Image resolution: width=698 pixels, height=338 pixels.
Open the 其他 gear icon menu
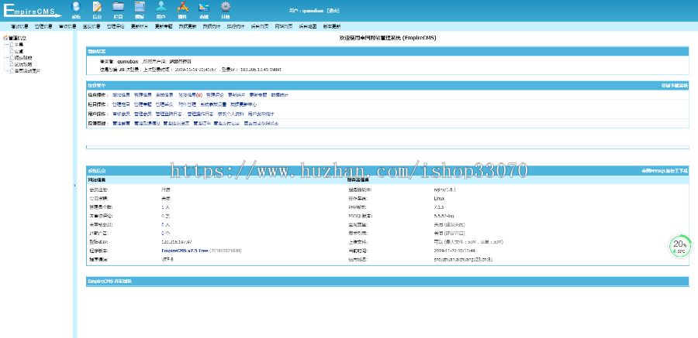coord(225,9)
